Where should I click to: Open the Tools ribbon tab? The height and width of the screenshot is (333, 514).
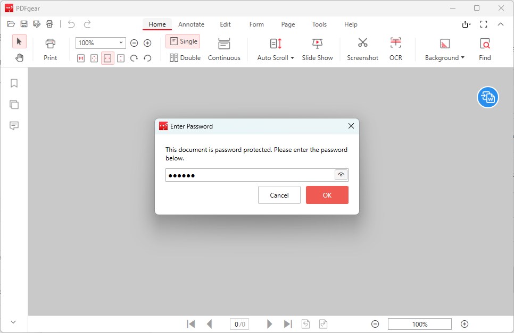click(319, 24)
